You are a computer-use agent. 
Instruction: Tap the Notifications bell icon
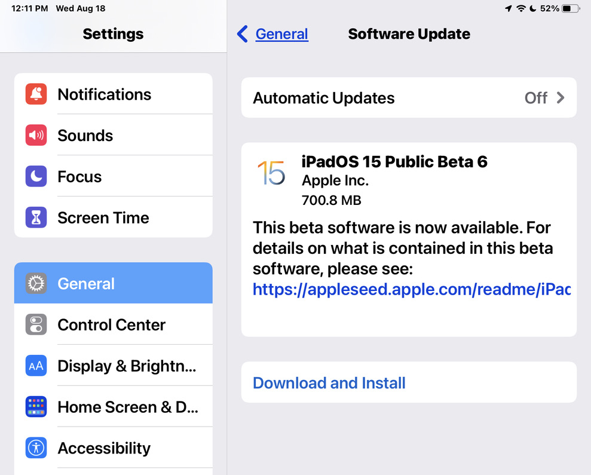tap(36, 94)
